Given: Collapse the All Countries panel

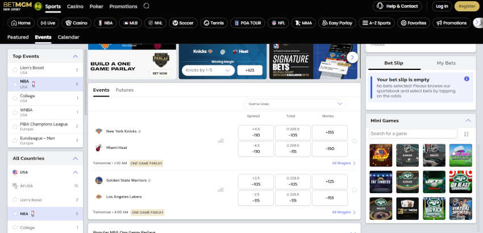Looking at the screenshot, I should (x=76, y=158).
